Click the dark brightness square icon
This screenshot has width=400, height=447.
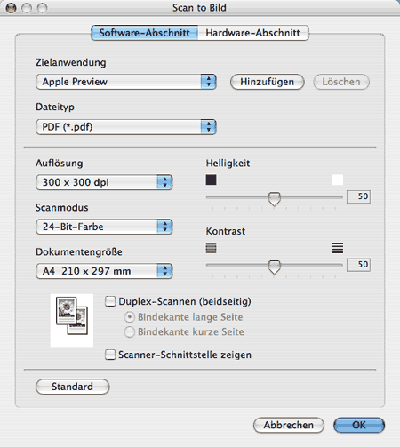211,180
